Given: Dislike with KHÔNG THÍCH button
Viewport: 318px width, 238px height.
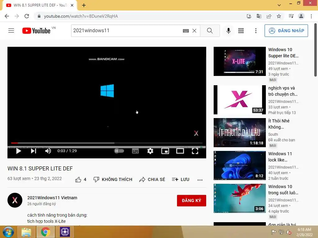Looking at the screenshot, I should (113, 179).
